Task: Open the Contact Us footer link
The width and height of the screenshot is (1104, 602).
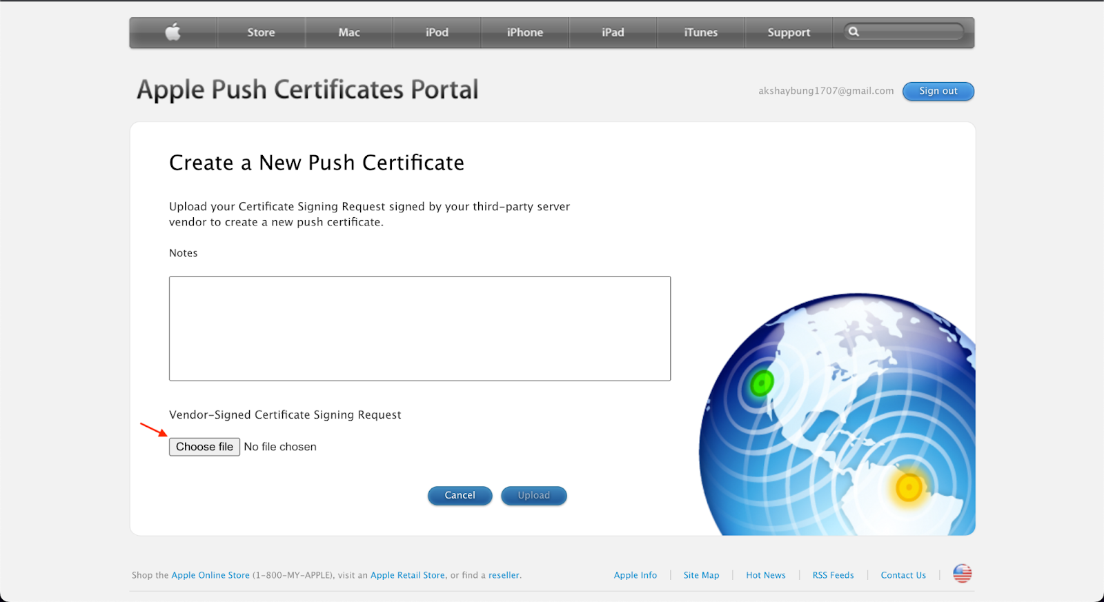Action: 903,575
